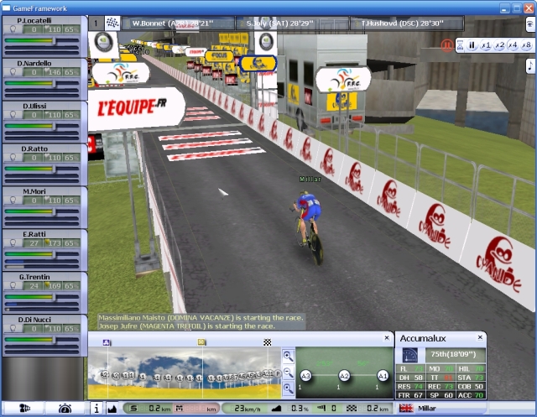537x417 pixels.
Task: Set game speed to x2
Action: (x=499, y=45)
